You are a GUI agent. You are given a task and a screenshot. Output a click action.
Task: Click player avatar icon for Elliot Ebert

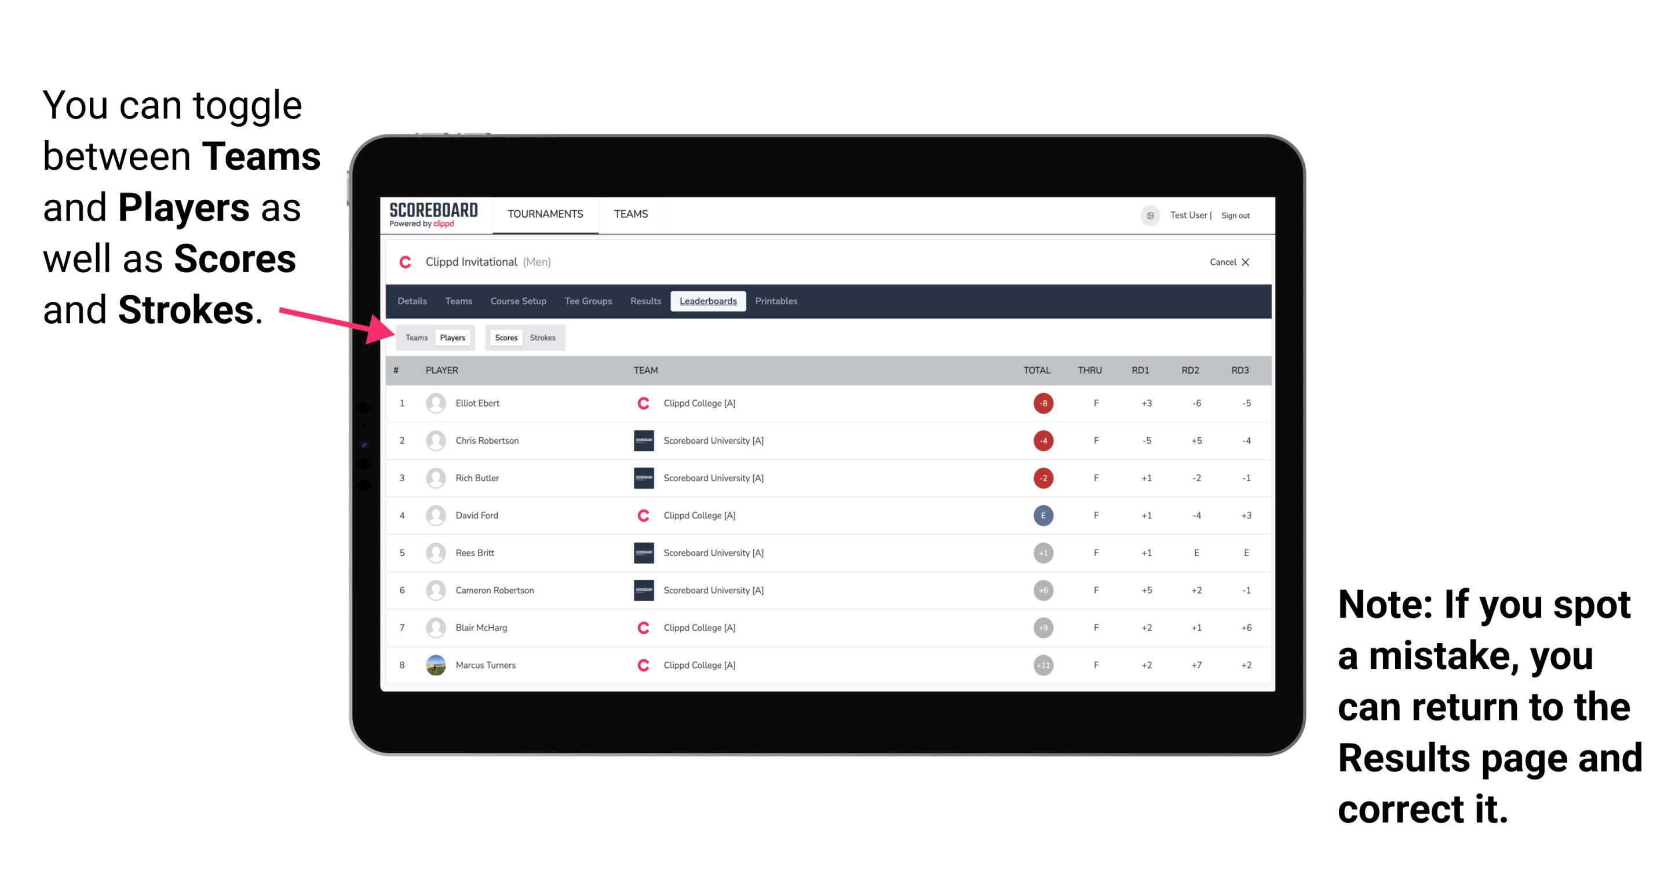(435, 402)
